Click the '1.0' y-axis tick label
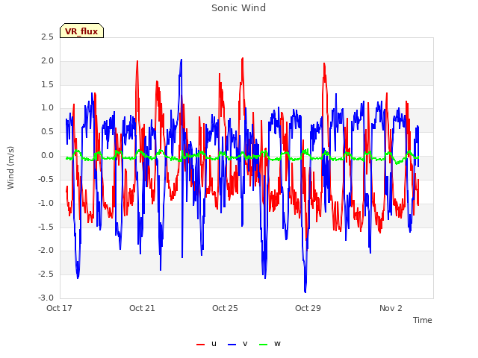 [47, 108]
